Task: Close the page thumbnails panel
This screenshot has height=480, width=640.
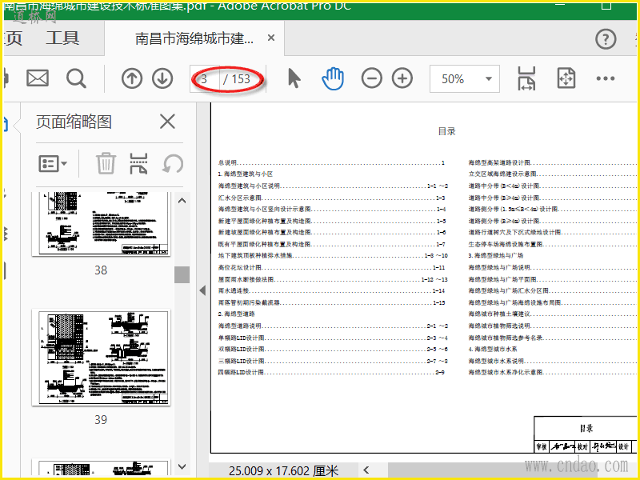Action: tap(167, 122)
